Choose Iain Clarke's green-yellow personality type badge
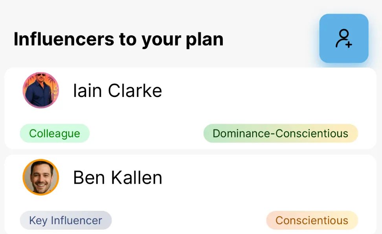 [280, 133]
